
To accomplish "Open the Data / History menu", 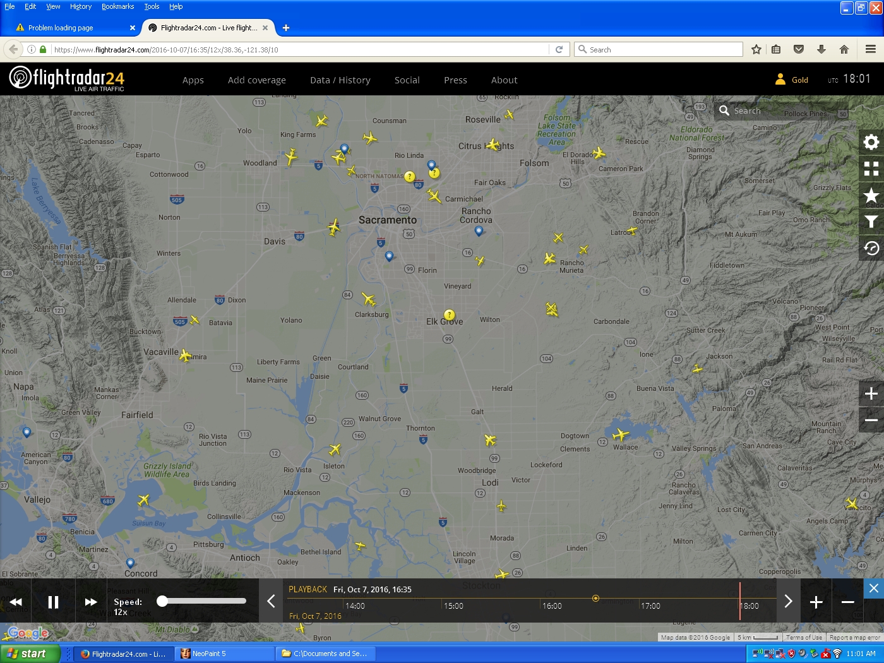I will tap(340, 80).
